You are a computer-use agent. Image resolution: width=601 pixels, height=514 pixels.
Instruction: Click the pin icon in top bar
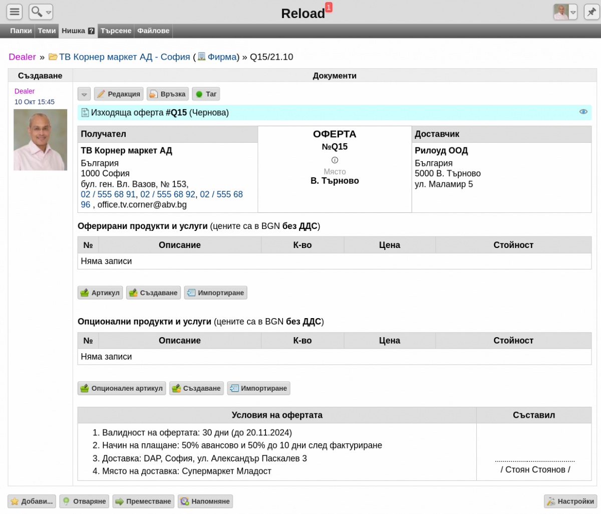pyautogui.click(x=591, y=12)
